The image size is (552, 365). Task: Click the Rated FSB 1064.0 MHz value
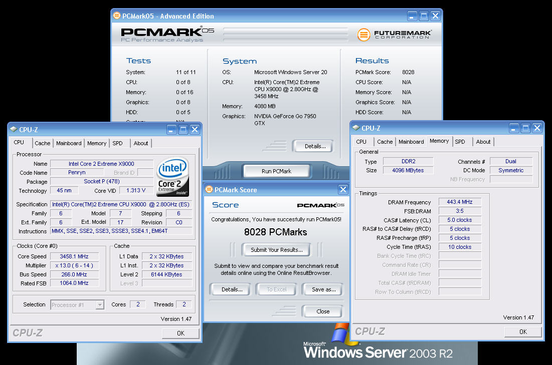point(74,283)
